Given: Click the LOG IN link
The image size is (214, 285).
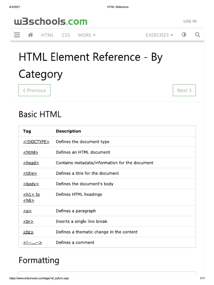Looking at the screenshot, I should [x=190, y=21].
